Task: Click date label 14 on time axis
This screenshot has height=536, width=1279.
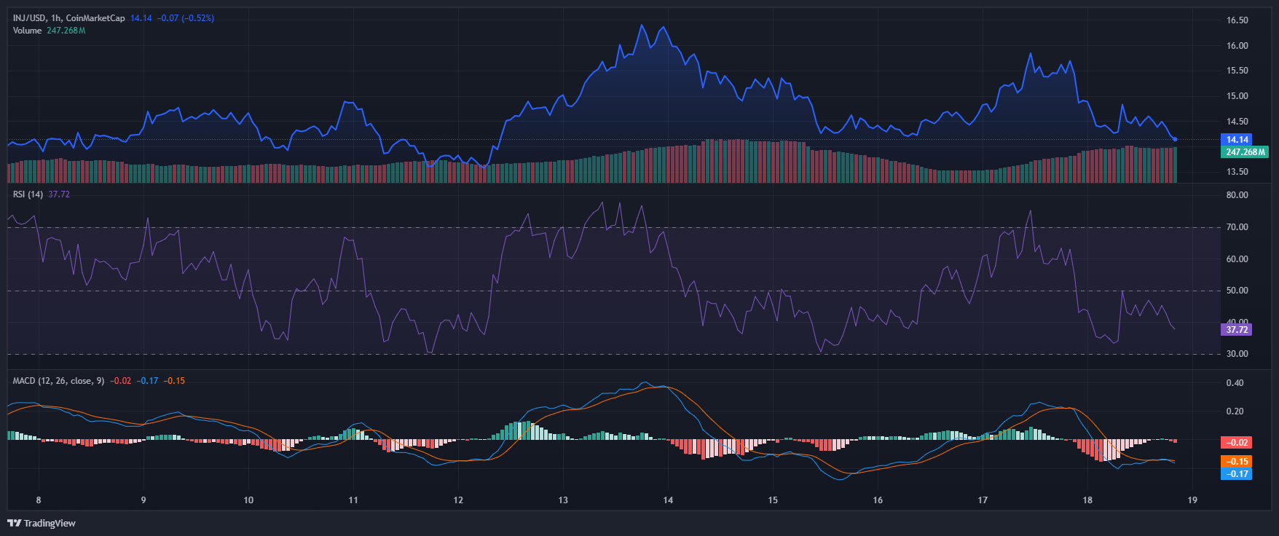Action: click(668, 500)
